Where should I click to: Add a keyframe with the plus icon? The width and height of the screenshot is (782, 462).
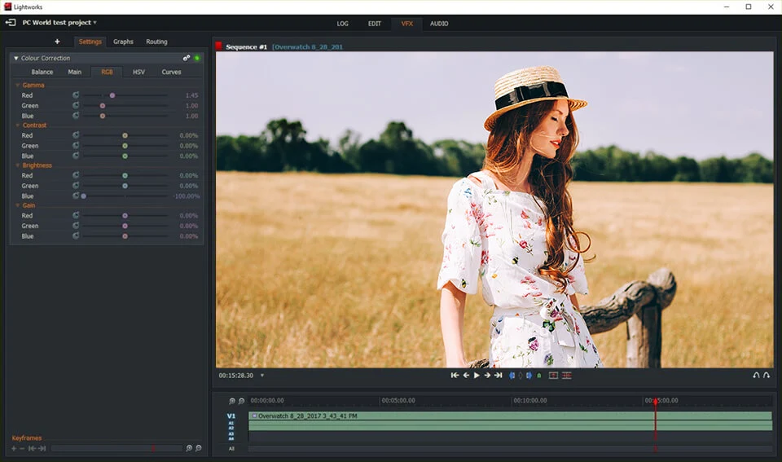tap(14, 448)
